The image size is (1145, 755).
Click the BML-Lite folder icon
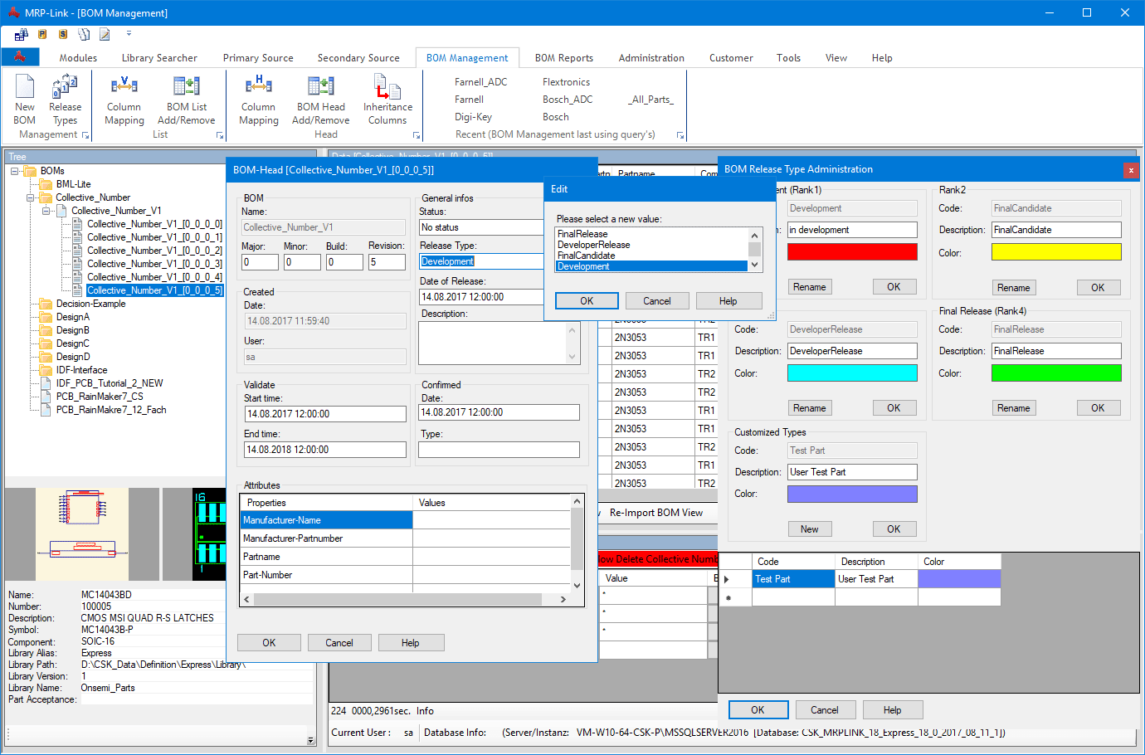tap(46, 184)
